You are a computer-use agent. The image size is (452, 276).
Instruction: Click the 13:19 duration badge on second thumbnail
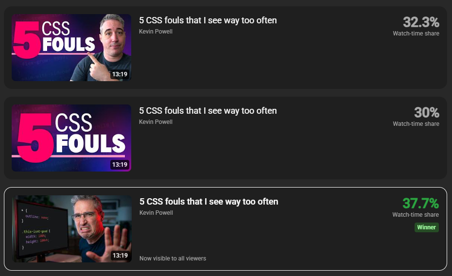tap(120, 165)
